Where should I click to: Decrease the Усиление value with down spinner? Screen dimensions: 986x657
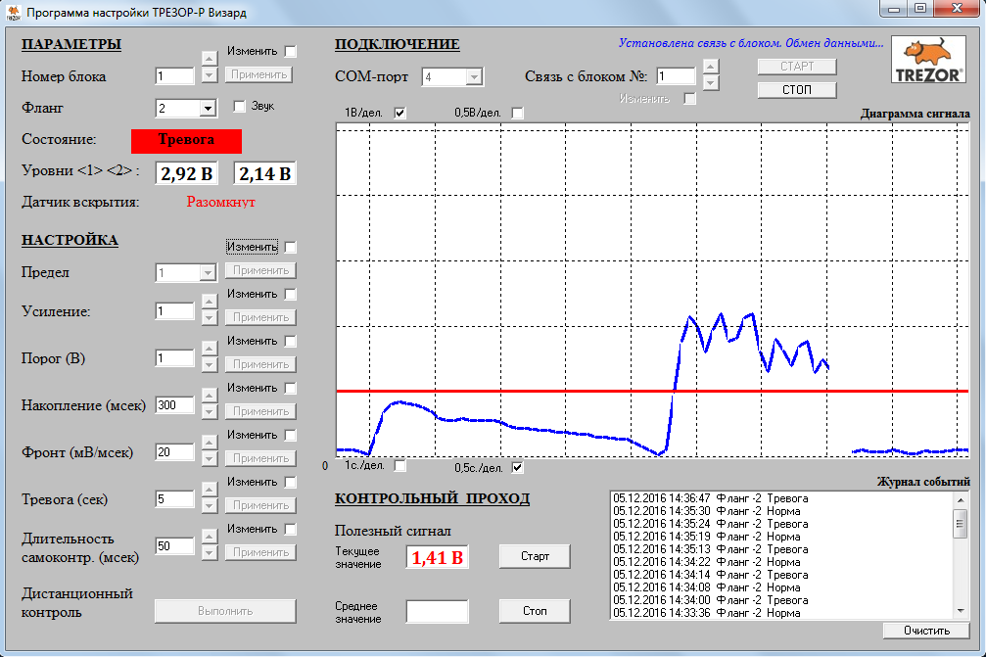point(210,318)
